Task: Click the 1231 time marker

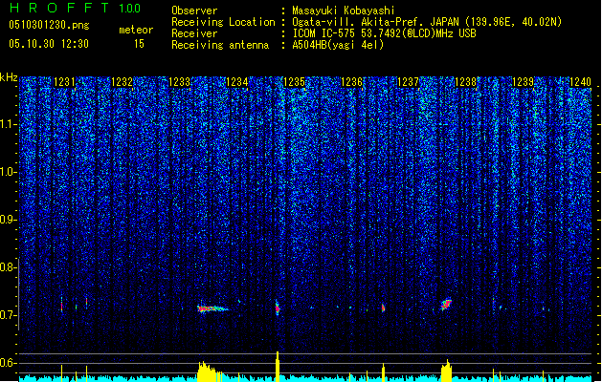Action: click(x=64, y=82)
